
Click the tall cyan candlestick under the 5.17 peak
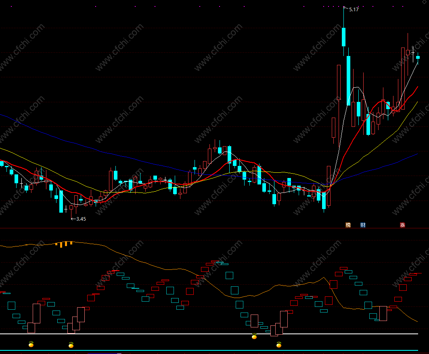349,81
